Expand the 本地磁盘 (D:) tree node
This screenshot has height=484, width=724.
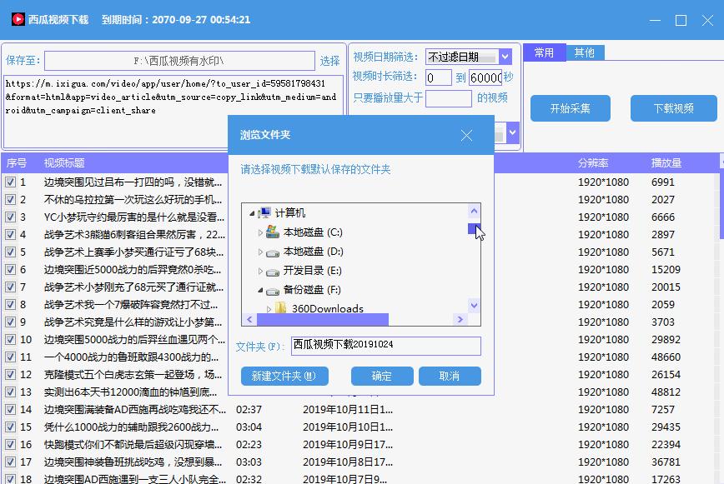point(260,252)
